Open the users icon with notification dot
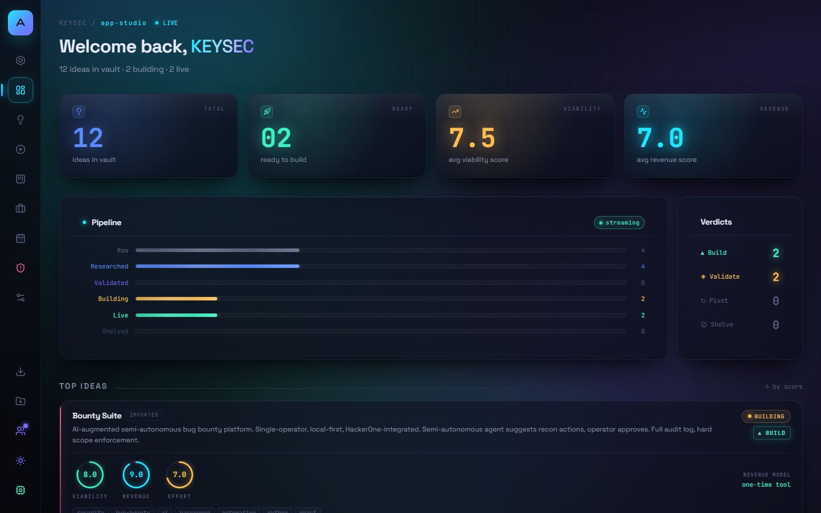This screenshot has height=513, width=821. click(21, 431)
